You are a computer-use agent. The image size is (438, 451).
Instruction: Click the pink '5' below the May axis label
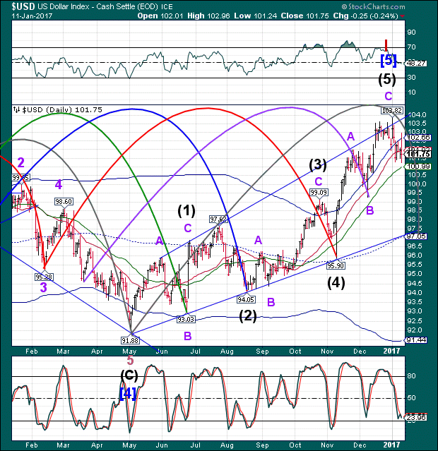130,360
